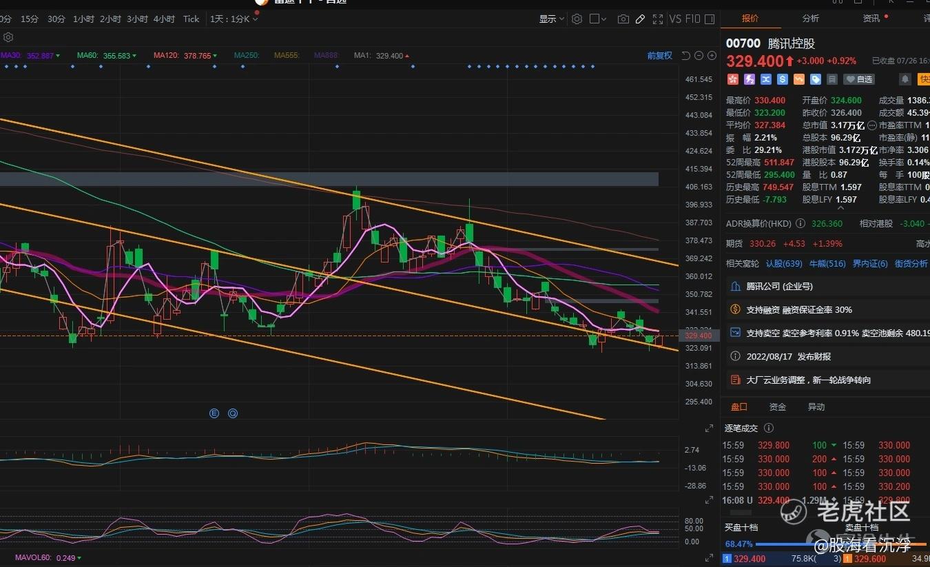Click the purple lightning level-2 icon
This screenshot has height=567, width=930.
point(750,79)
